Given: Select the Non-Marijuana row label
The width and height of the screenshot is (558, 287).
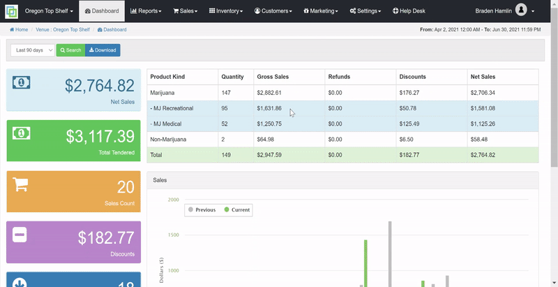Looking at the screenshot, I should point(168,140).
